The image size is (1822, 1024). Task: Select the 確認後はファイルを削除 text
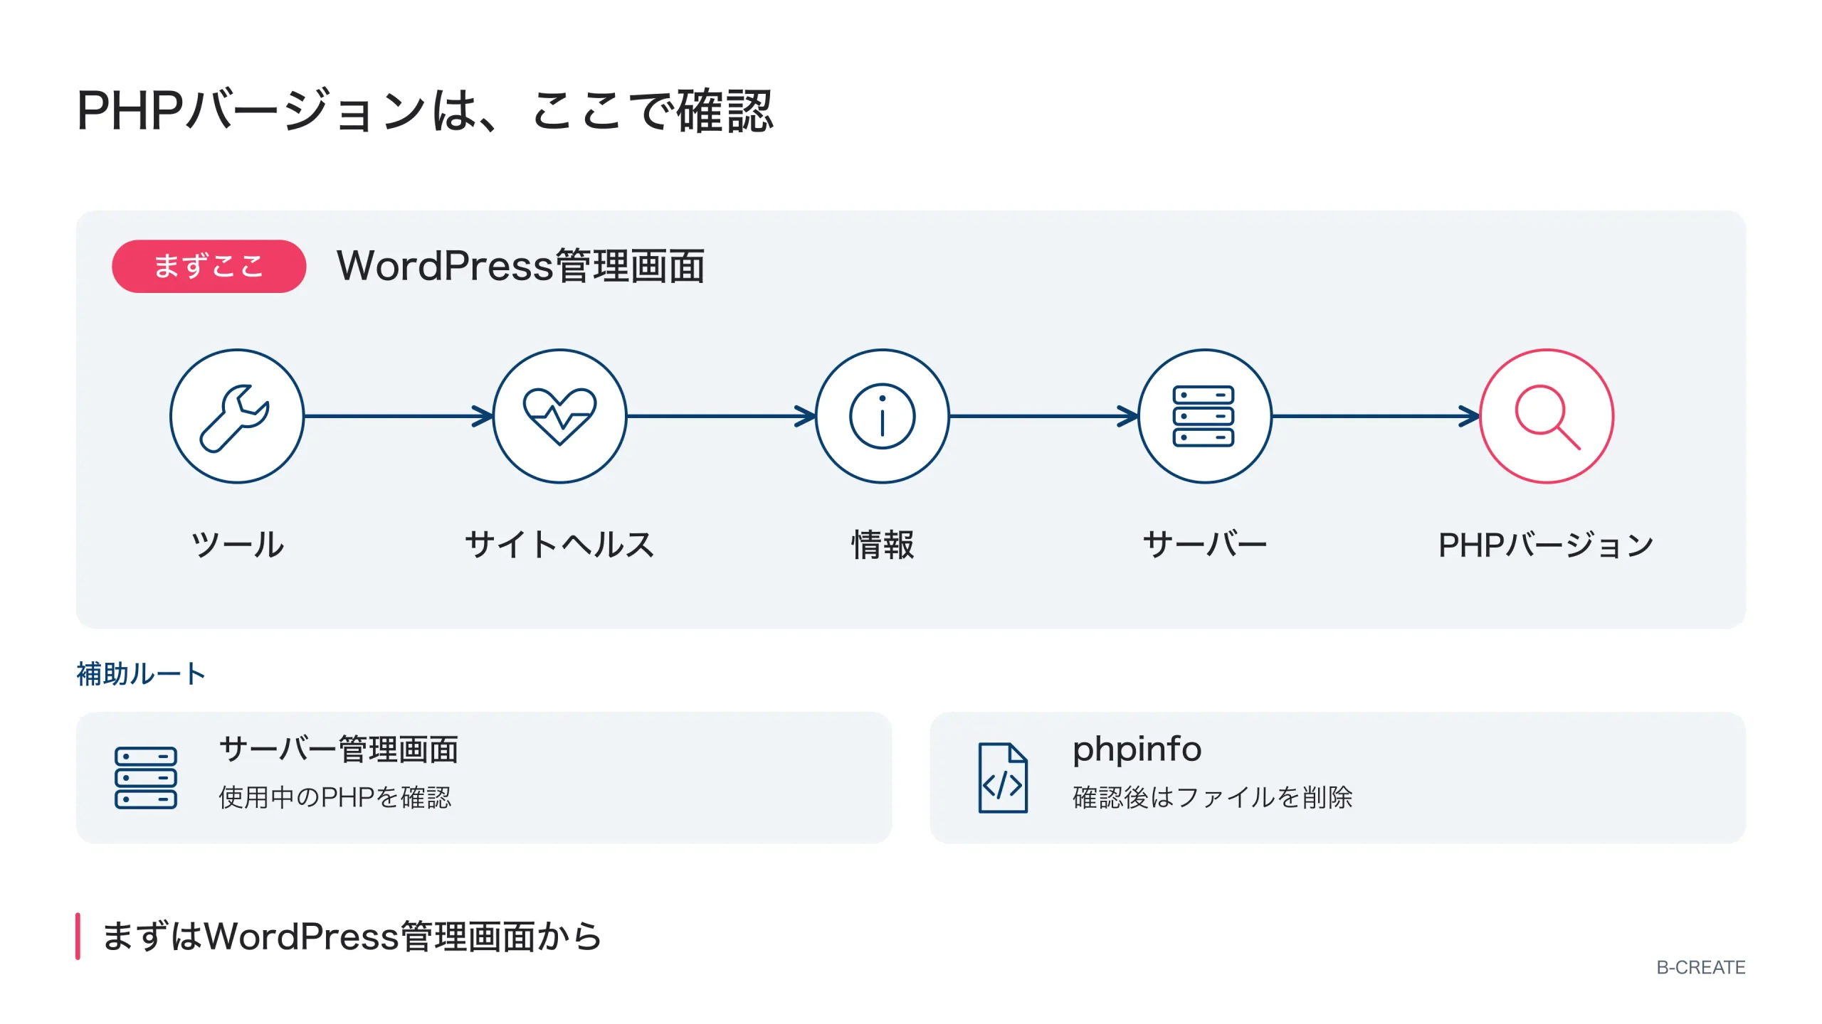[1212, 797]
